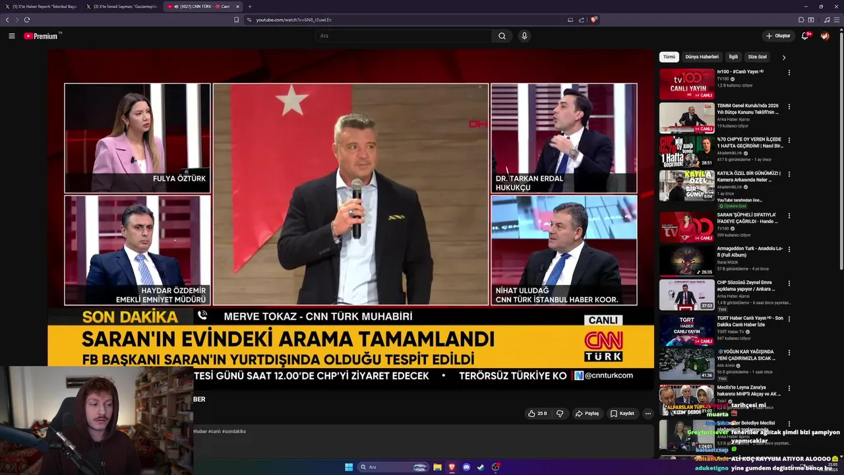Click the YouTube search magnifier button
This screenshot has height=475, width=844.
click(x=502, y=36)
